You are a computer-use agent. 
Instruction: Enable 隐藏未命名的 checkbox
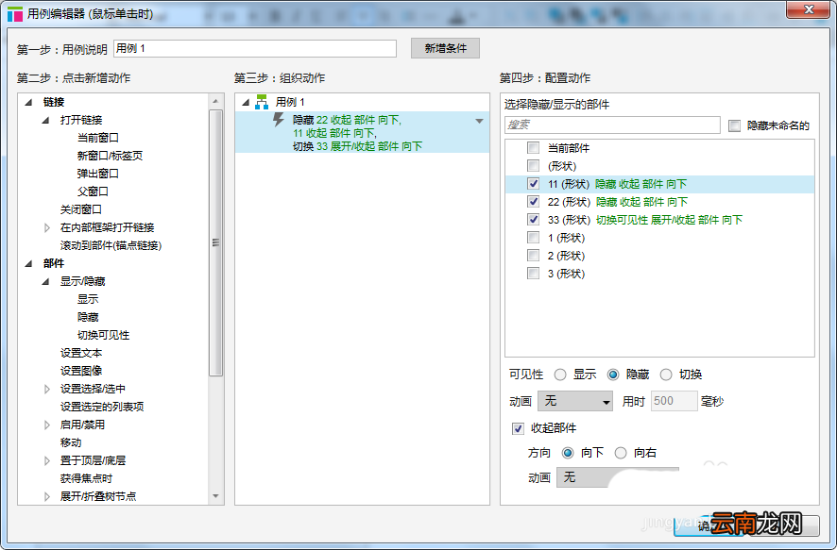[x=735, y=125]
